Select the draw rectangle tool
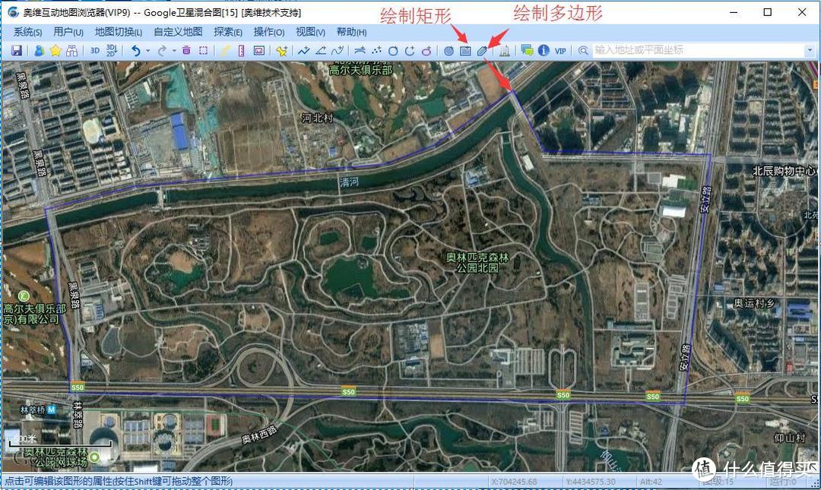The image size is (821, 490). point(465,51)
